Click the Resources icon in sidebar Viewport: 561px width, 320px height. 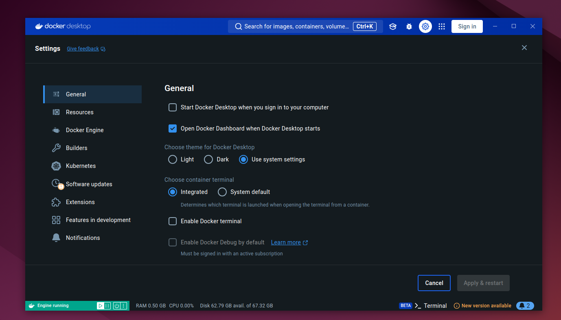click(x=56, y=112)
